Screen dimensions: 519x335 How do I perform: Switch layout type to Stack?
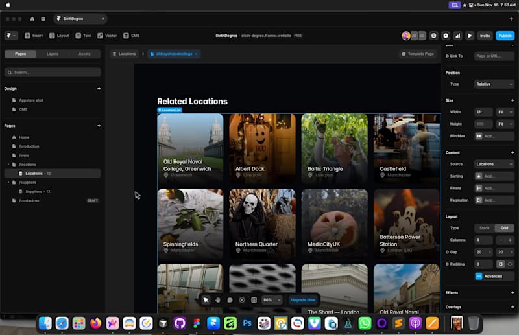point(484,228)
